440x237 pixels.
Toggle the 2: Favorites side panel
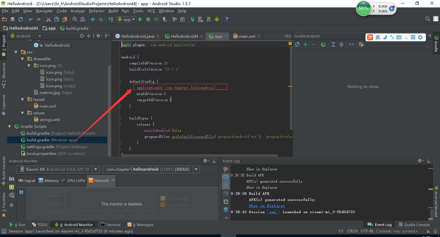[x=4, y=204]
